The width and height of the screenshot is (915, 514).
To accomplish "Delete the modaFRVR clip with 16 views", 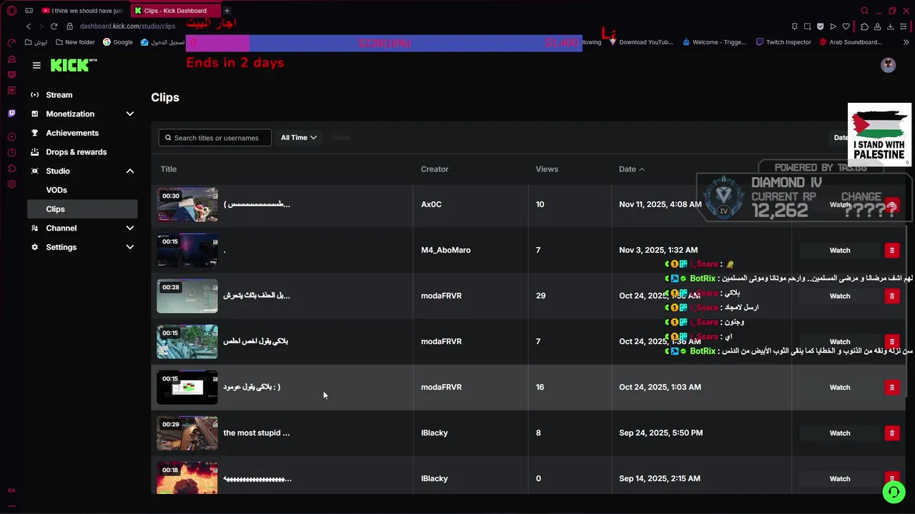I will 891,387.
